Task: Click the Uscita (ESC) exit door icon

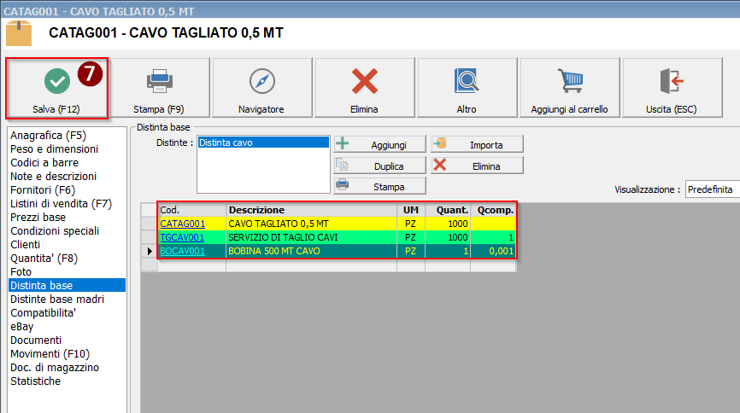Action: click(x=672, y=81)
